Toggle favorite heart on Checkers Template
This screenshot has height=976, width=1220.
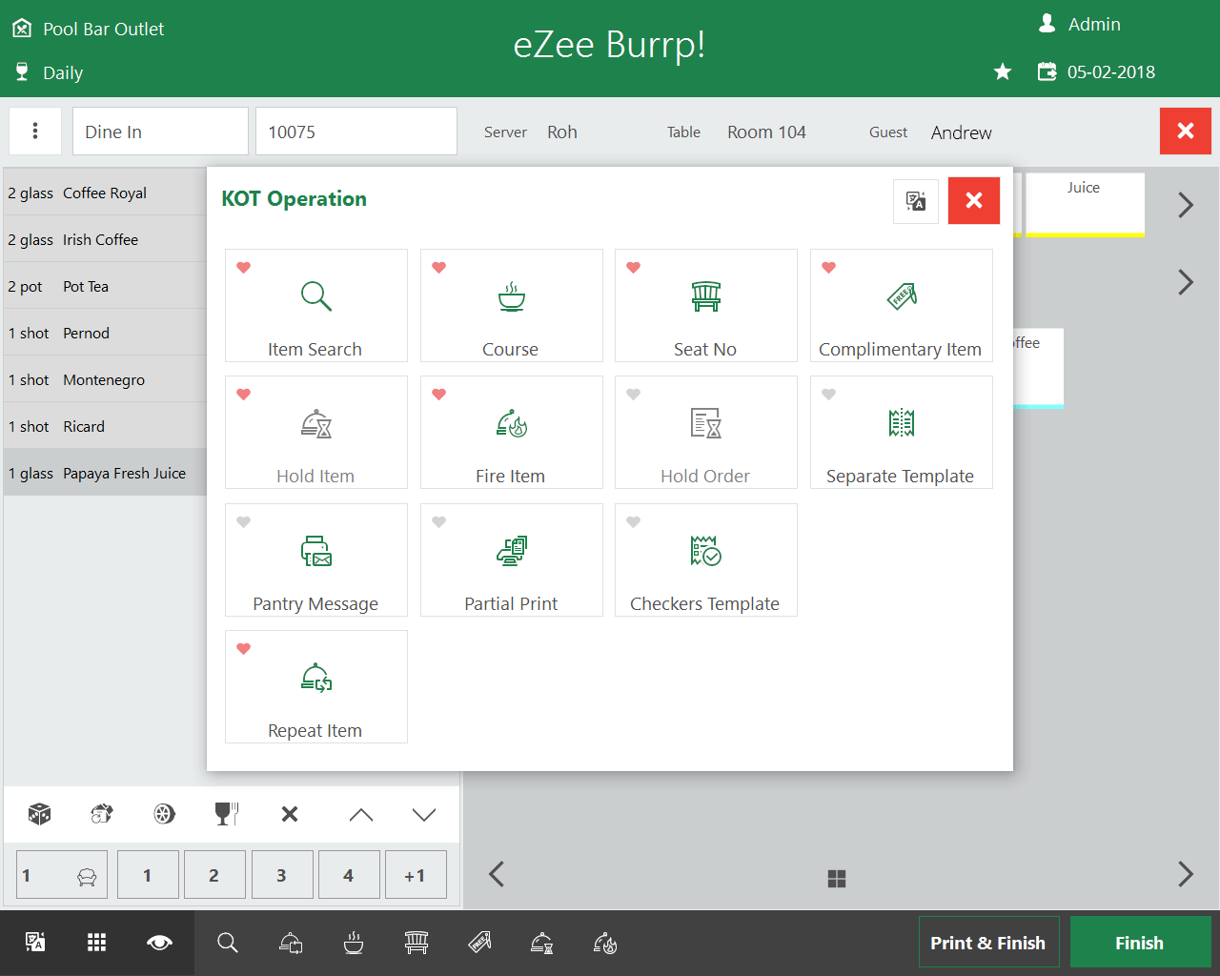pyautogui.click(x=634, y=522)
